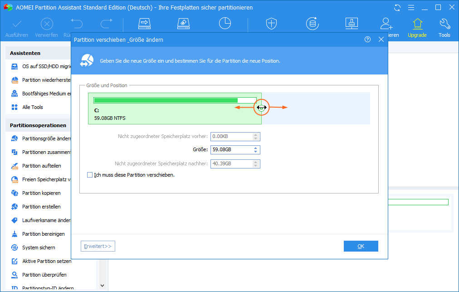Decrease Größe with the down stepper arrow
Screen dimensions: 459x292
click(x=255, y=152)
